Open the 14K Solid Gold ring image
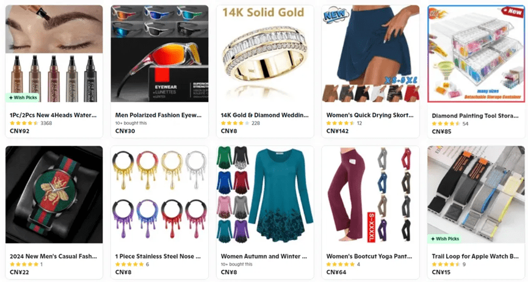The image size is (528, 282). coord(265,54)
